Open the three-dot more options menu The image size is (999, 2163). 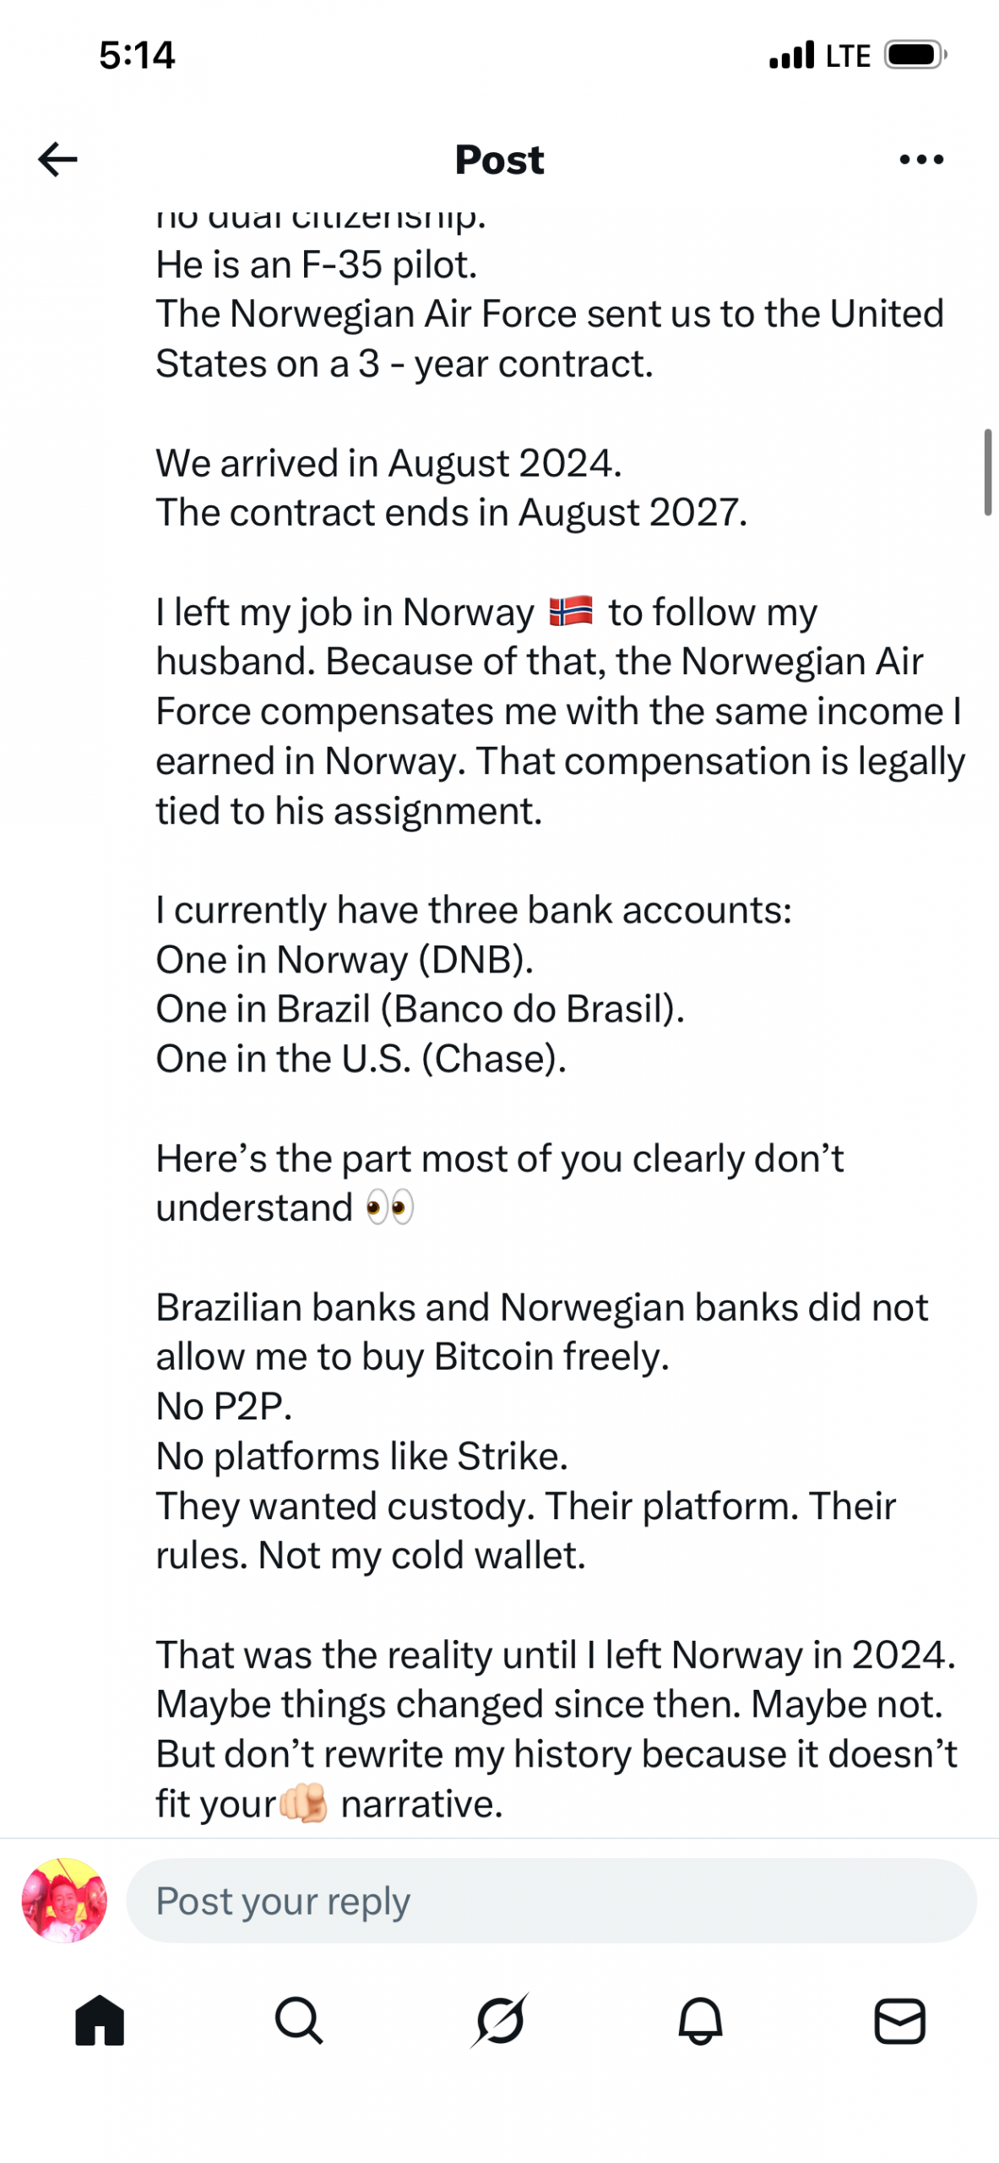(x=921, y=159)
